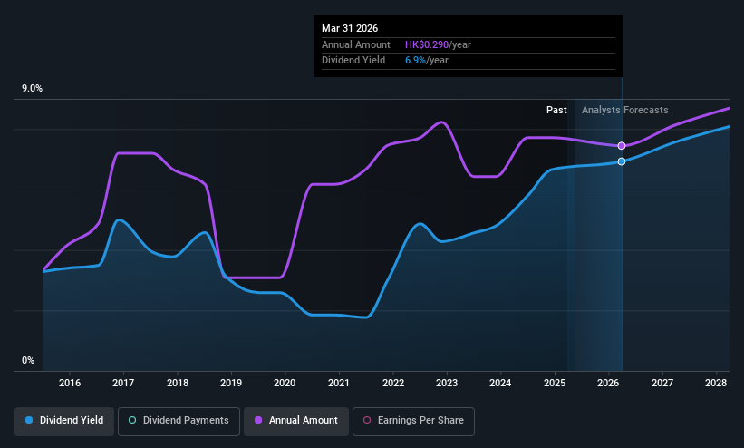This screenshot has height=448, width=744.
Task: Click the 2024 x-axis label
Action: click(500, 383)
